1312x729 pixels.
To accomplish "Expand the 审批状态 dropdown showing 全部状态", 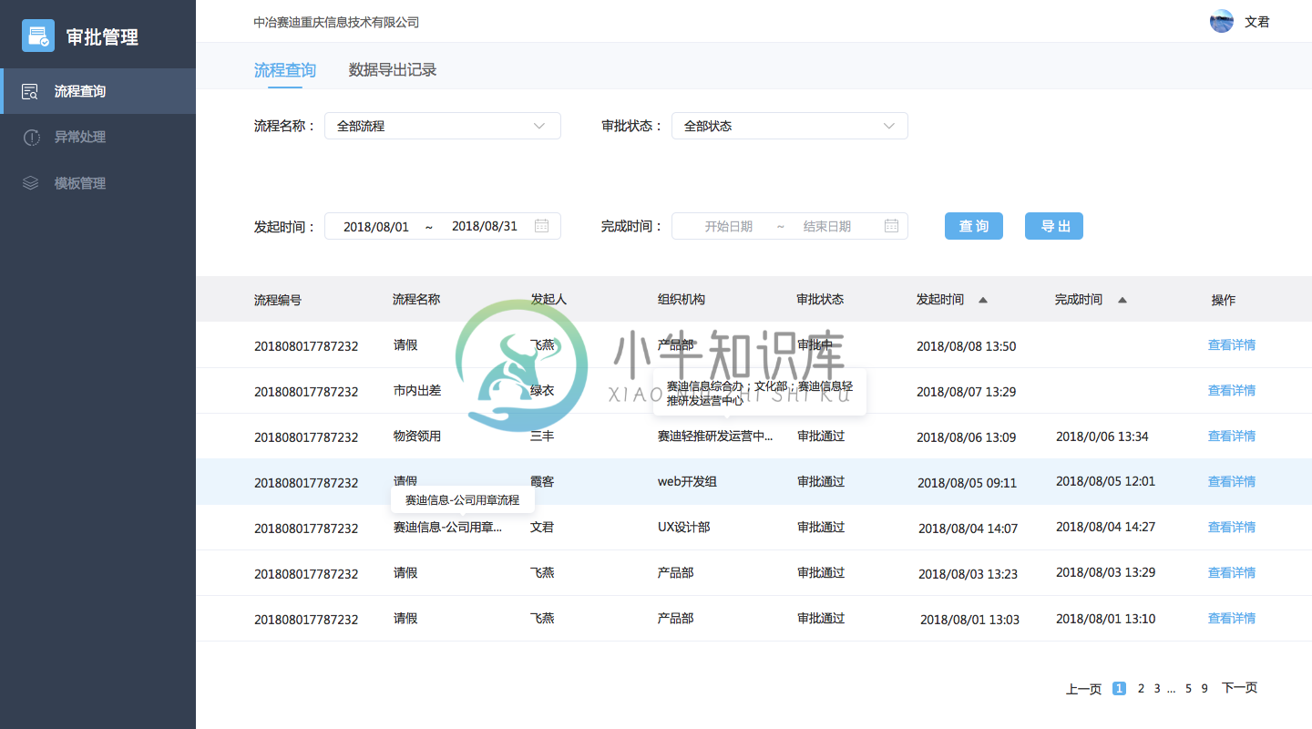I will pyautogui.click(x=790, y=126).
